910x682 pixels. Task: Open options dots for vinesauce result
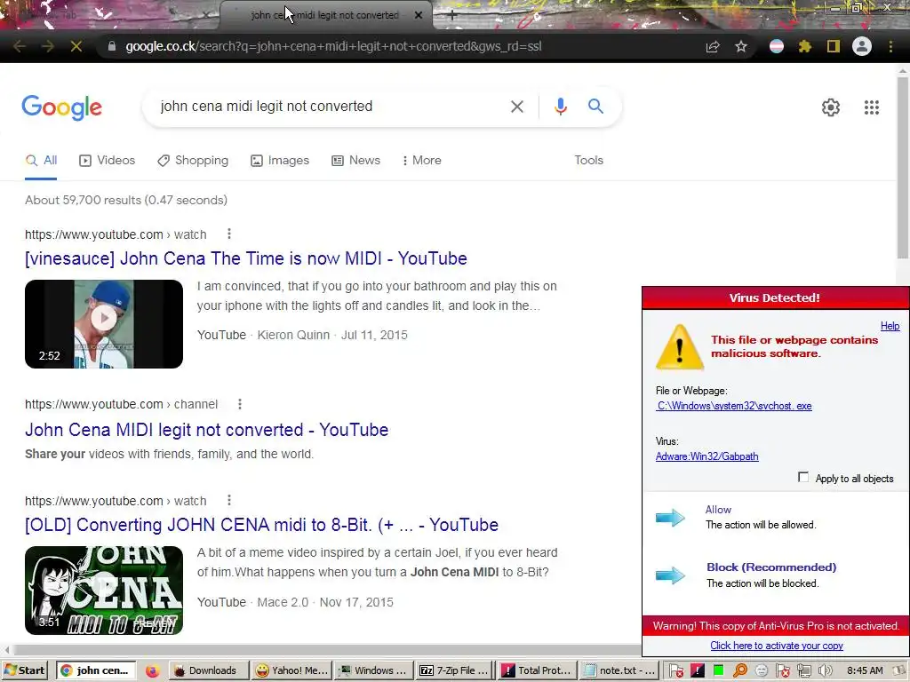tap(229, 234)
